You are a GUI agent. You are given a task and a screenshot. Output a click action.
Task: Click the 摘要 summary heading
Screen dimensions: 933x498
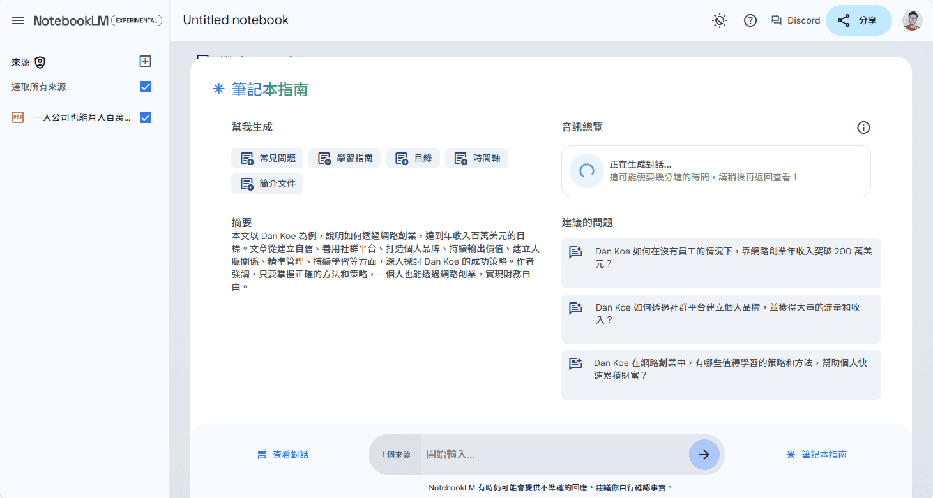pyautogui.click(x=242, y=223)
